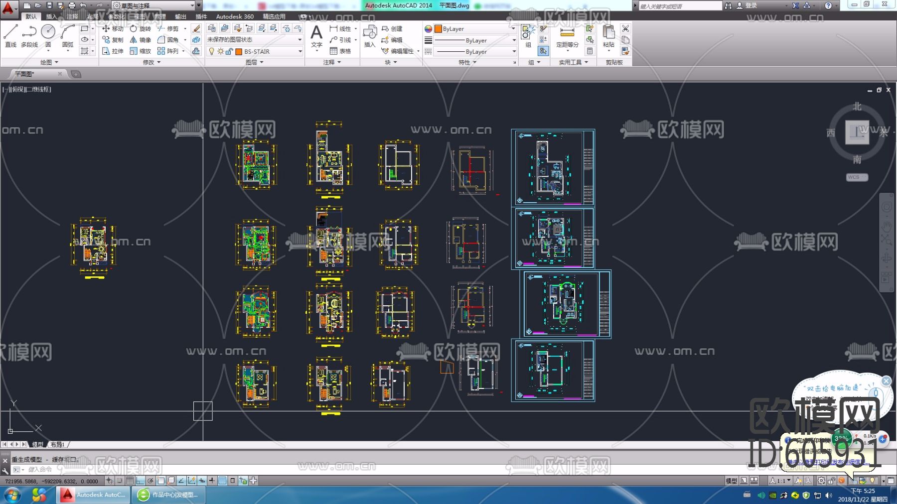Toggle the BS-STAIR layer lightbulb on/off

211,51
